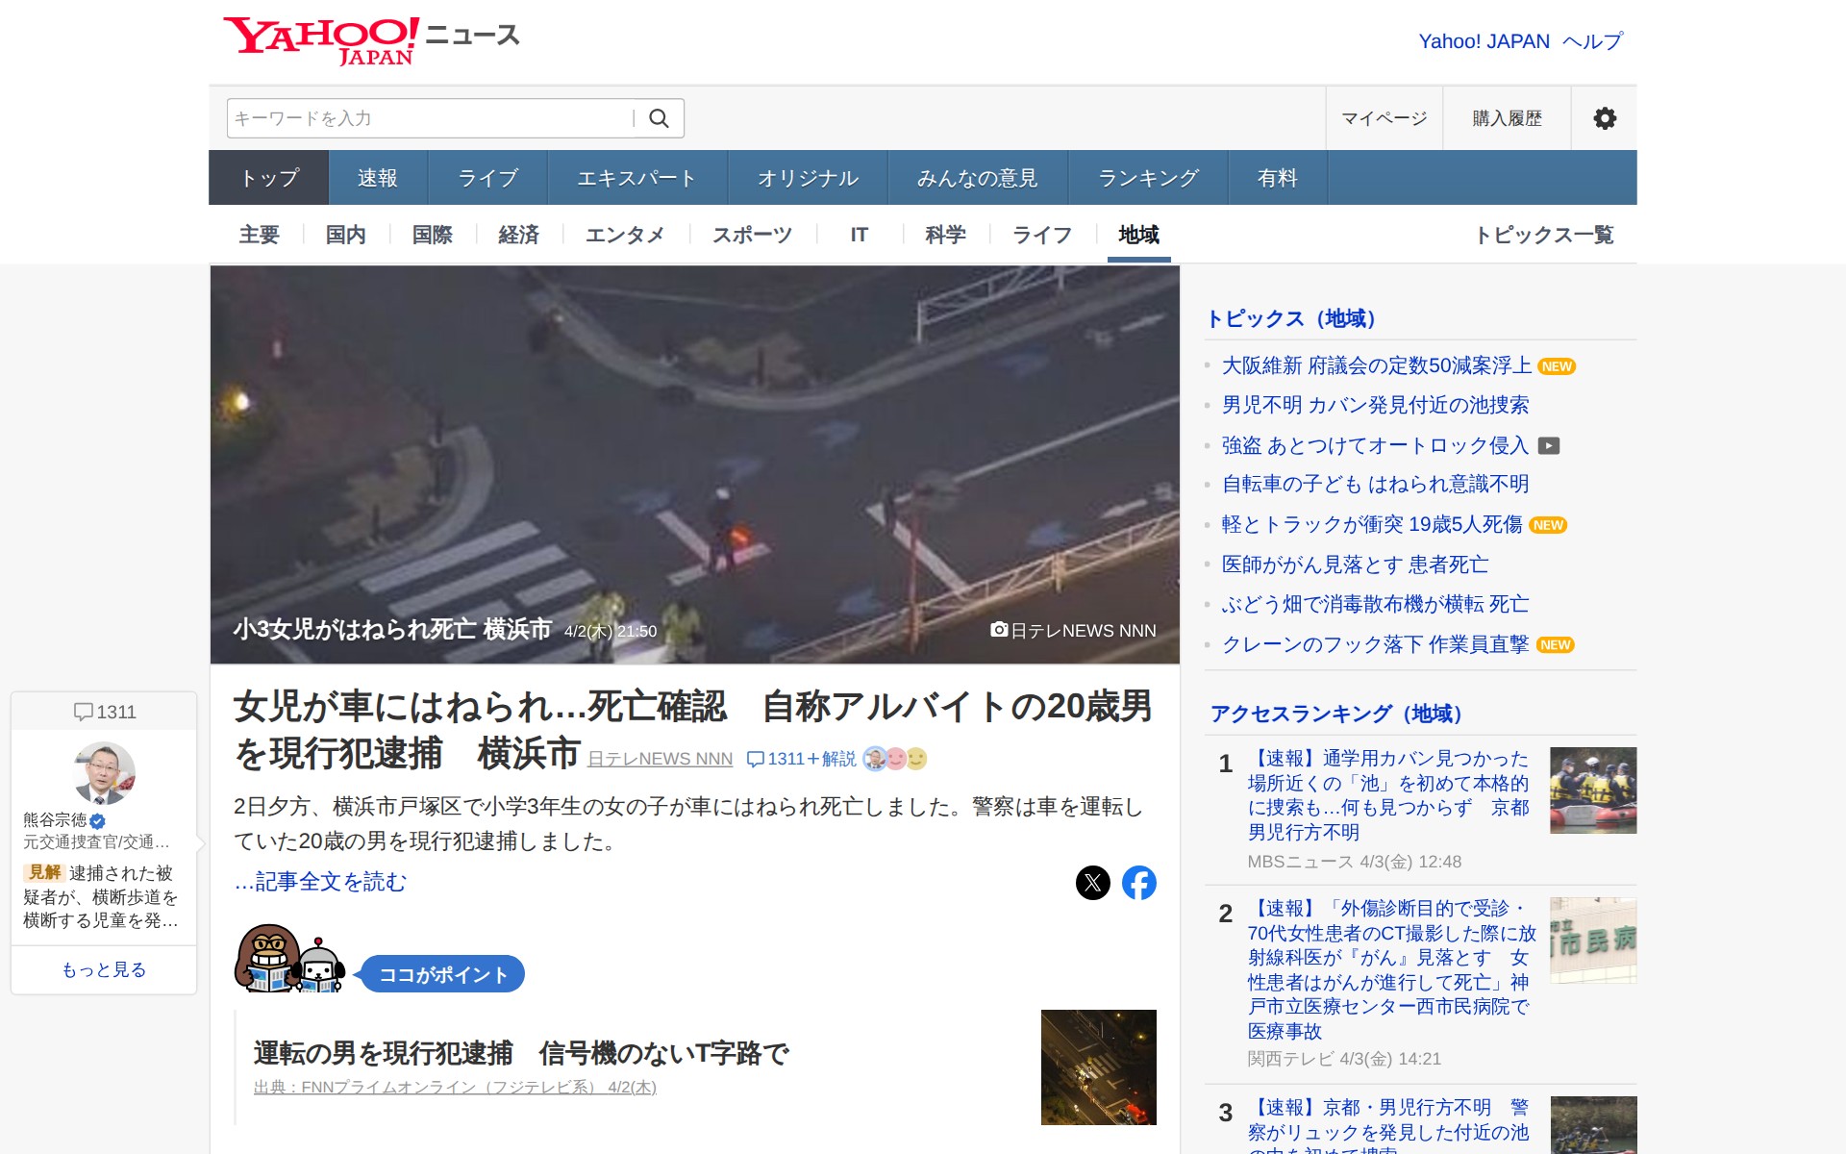1846x1154 pixels.
Task: Open the マイページ button
Action: coord(1384,118)
